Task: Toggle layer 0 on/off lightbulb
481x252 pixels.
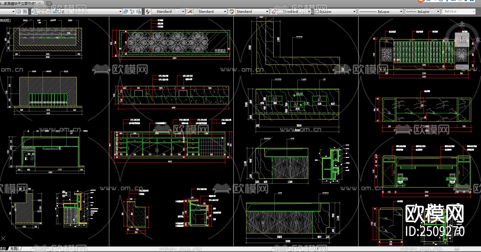Action: pyautogui.click(x=41, y=12)
